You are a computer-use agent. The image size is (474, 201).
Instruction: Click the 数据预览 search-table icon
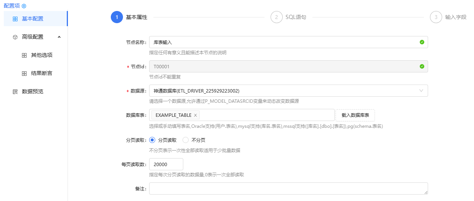[15, 92]
